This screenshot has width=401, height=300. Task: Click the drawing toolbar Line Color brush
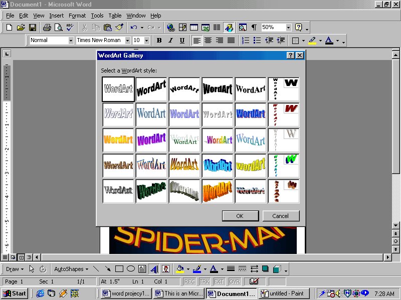tap(197, 269)
